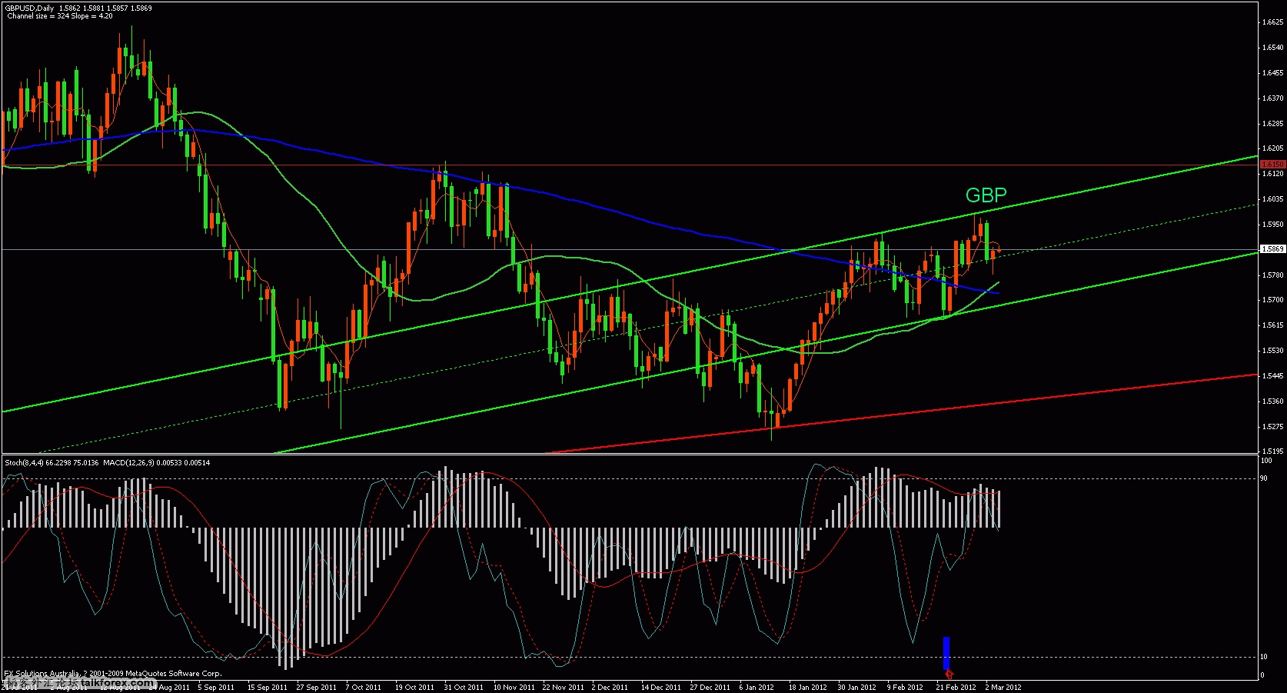Click the green GBP text label on chart
Viewport: 1287px width, 693px height.
click(x=986, y=195)
